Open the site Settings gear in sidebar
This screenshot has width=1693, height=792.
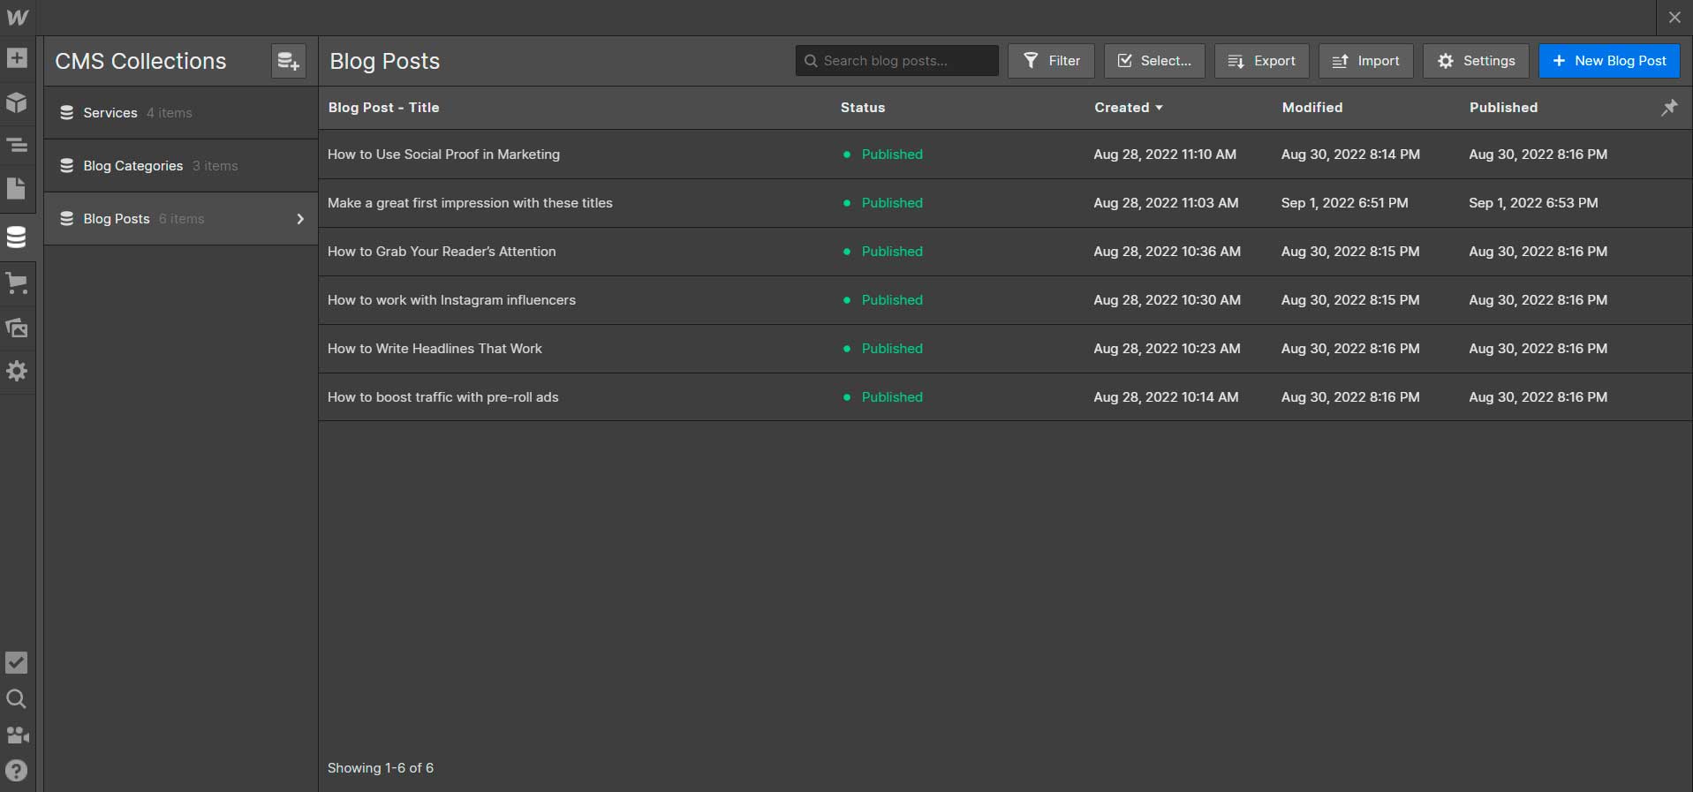point(17,371)
